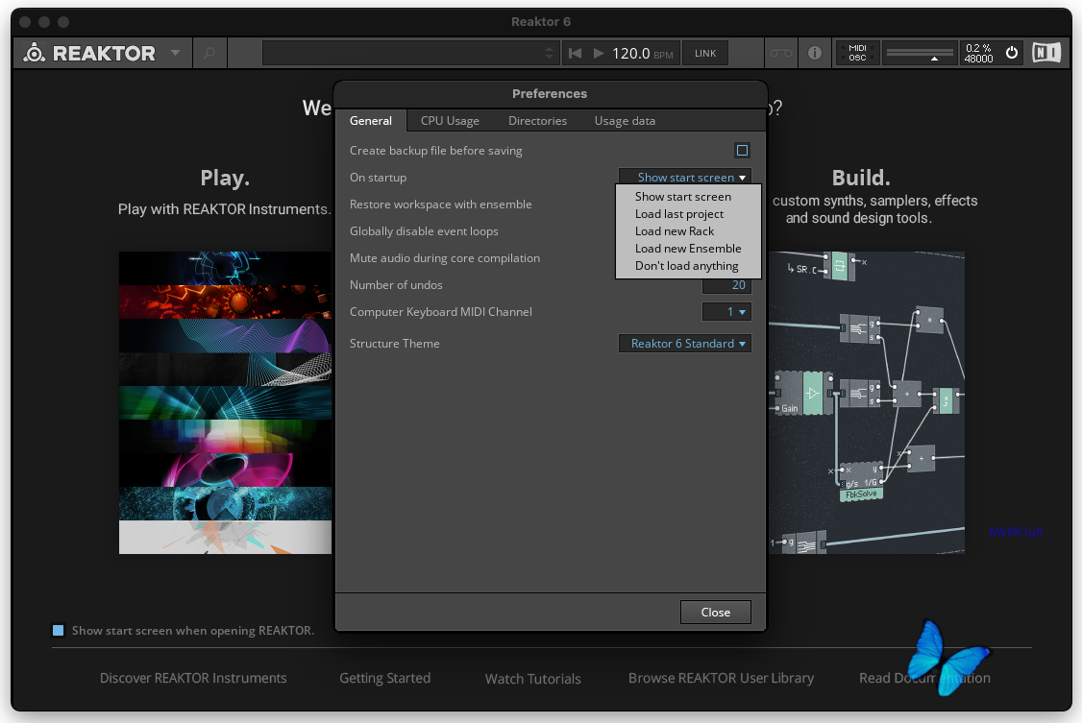Click the Play. heading
Viewport: 1082px width, 723px height.
[225, 178]
